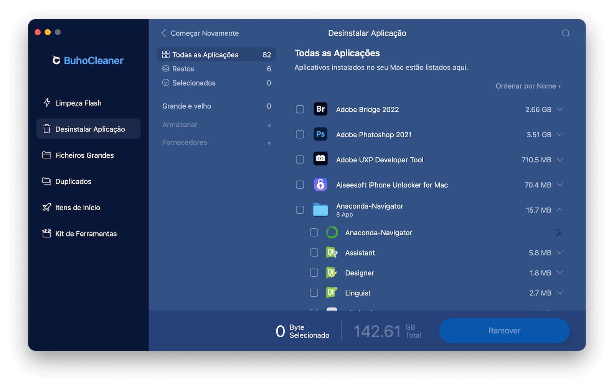This screenshot has height=388, width=614.
Task: Check the Aiseesoft iPhone Unlocker checkbox
Action: pyautogui.click(x=300, y=185)
